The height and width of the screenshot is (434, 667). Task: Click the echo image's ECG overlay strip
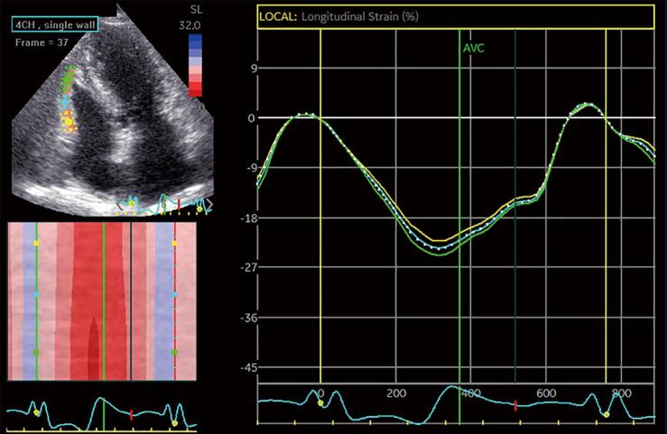tap(163, 205)
